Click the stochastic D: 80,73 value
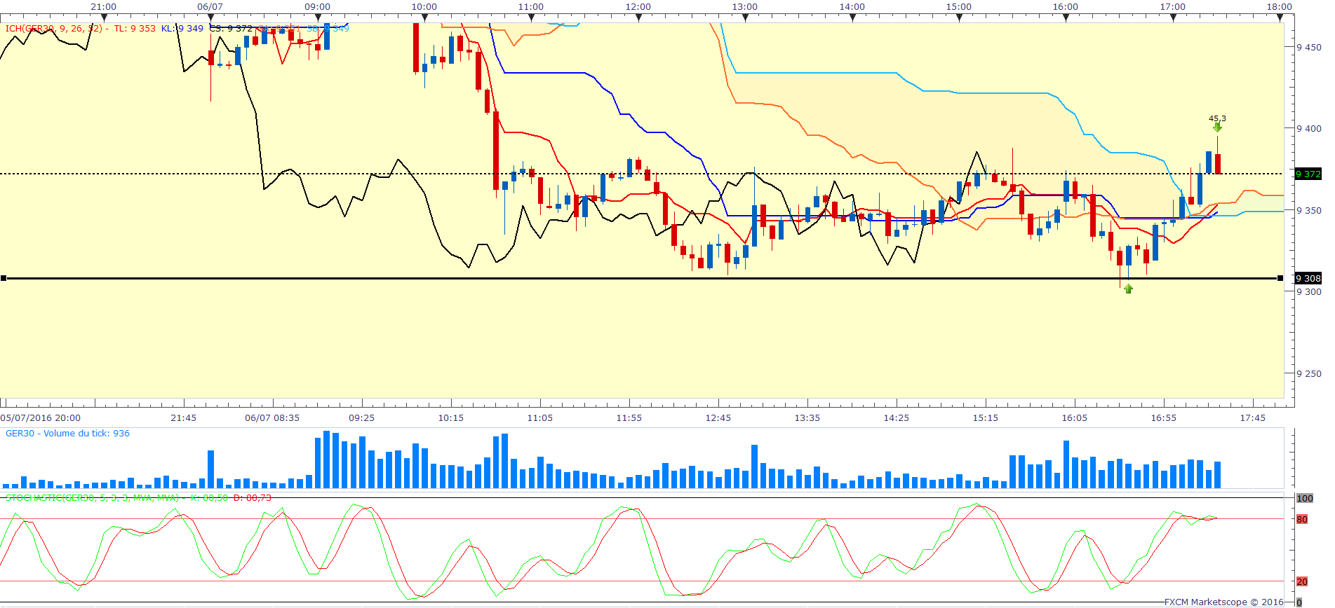 [253, 498]
